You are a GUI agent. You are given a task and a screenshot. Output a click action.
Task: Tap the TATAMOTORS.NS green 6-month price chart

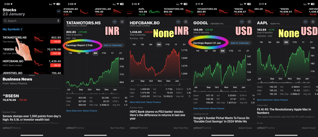click(x=93, y=73)
